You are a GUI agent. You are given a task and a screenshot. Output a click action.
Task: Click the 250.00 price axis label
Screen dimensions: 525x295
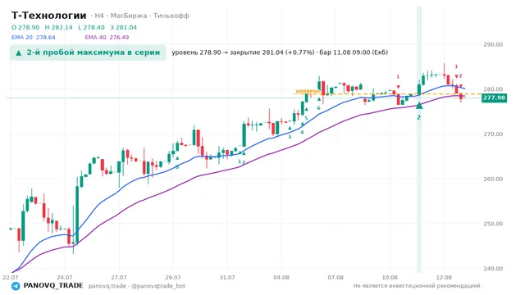coord(493,224)
